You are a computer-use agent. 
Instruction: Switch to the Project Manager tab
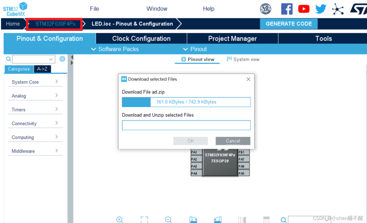click(232, 39)
